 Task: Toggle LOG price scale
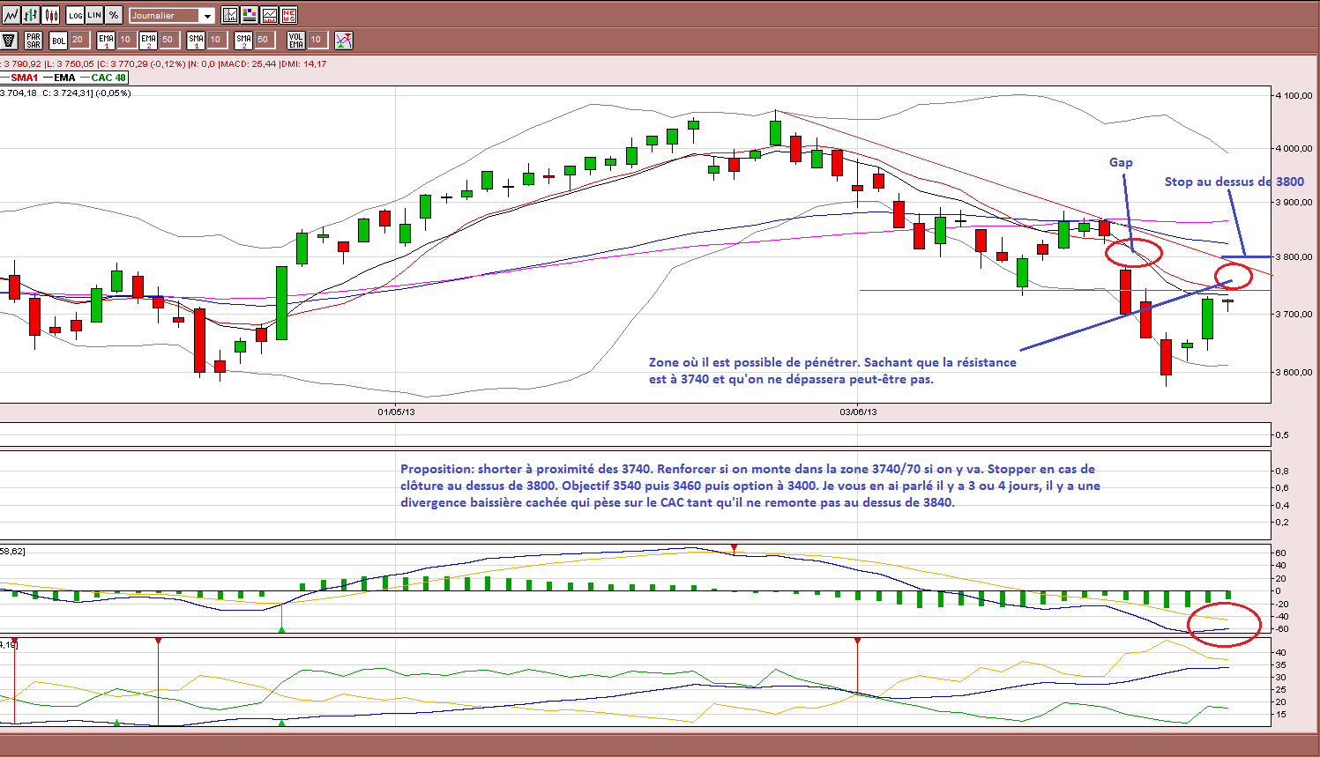click(x=76, y=15)
